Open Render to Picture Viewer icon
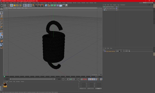155x93 pixels. point(39,5)
